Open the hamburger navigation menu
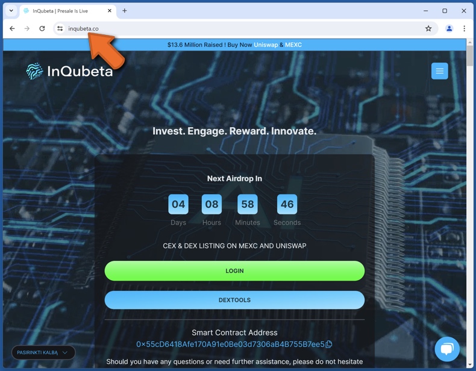 (x=440, y=71)
